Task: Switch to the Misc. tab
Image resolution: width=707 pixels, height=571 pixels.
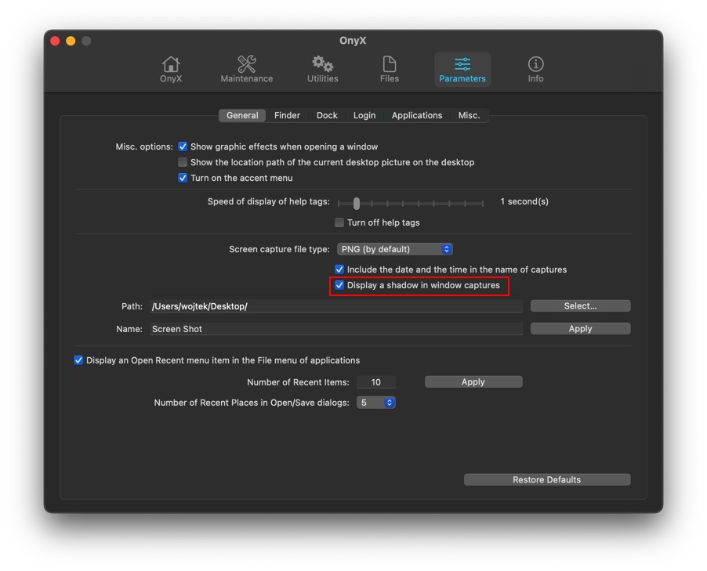Action: pyautogui.click(x=469, y=115)
